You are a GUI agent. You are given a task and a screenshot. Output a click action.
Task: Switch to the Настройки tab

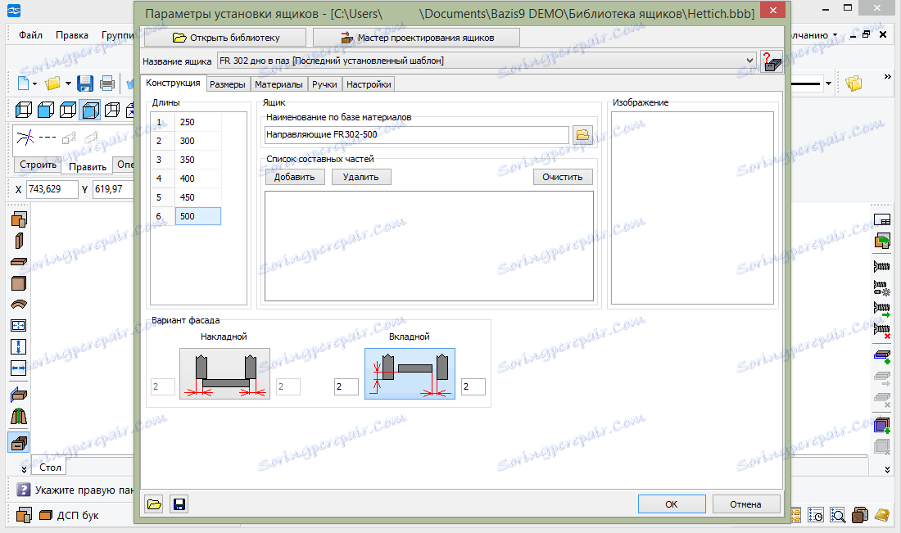(x=369, y=84)
